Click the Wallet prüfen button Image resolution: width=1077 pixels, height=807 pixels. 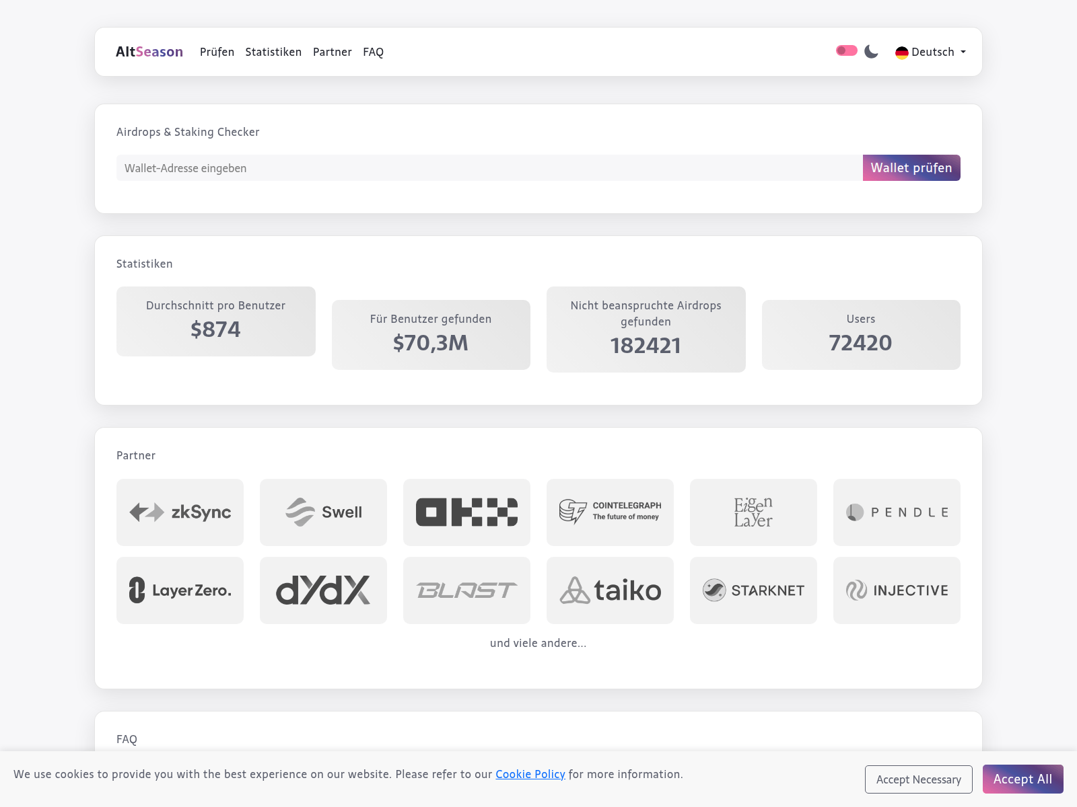[911, 167]
